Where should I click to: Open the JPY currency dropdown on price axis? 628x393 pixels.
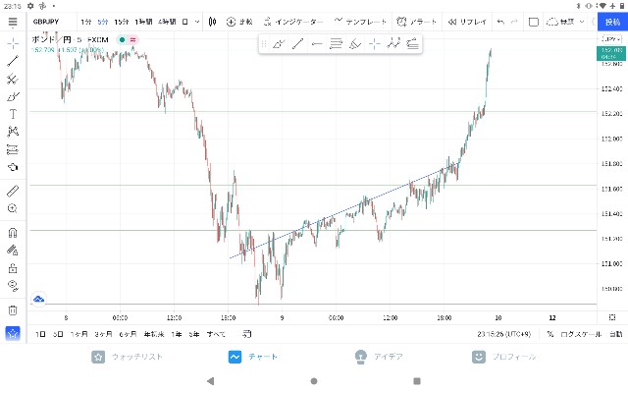click(x=611, y=39)
